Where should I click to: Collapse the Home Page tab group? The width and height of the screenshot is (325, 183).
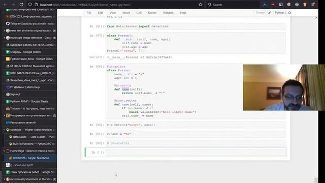[4, 151]
